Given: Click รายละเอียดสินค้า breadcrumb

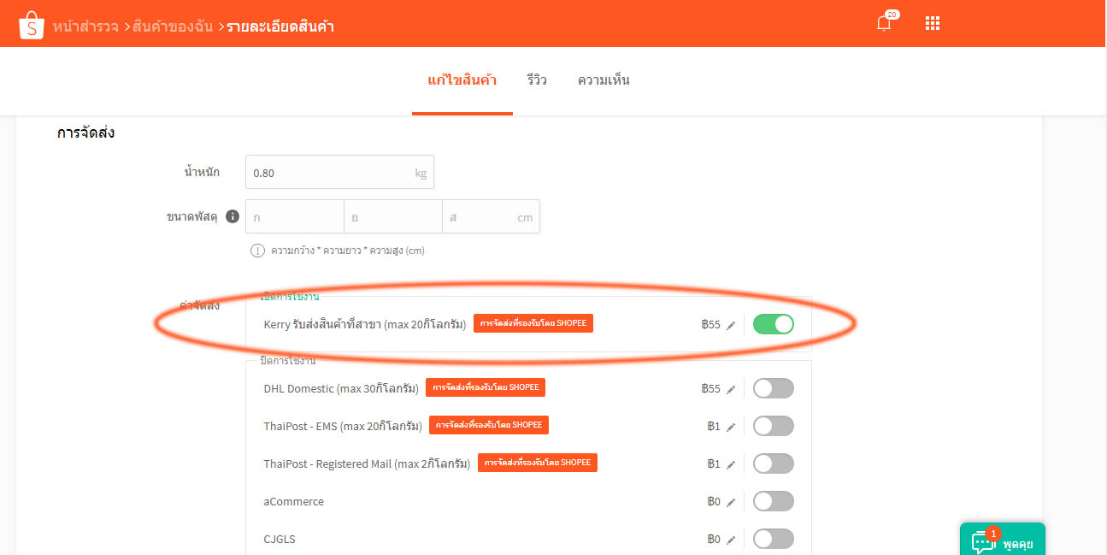Looking at the screenshot, I should pyautogui.click(x=280, y=27).
